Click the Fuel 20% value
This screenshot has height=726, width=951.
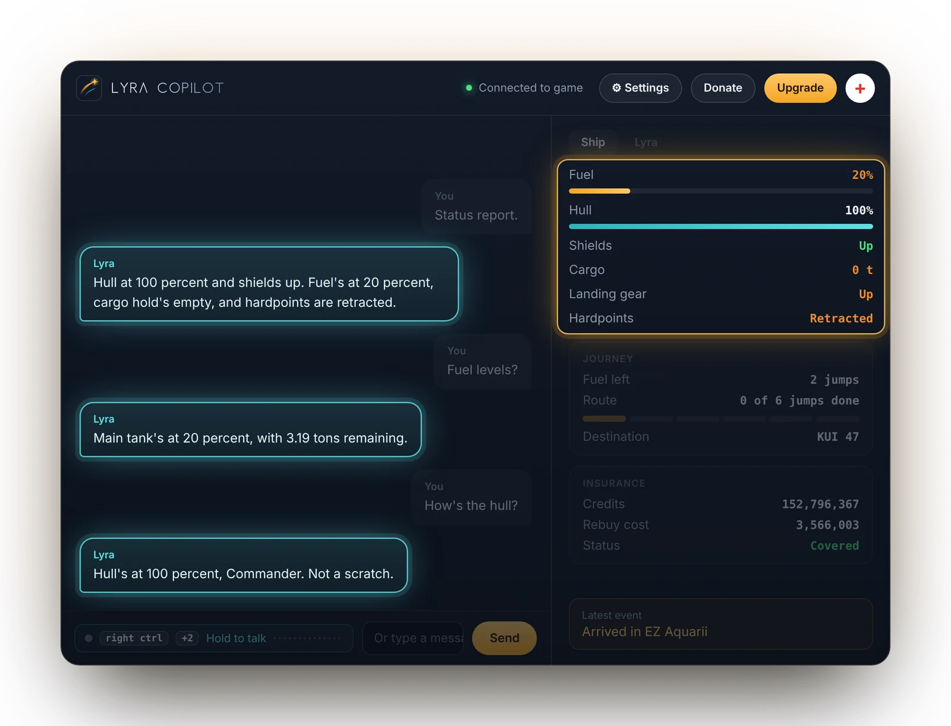(862, 175)
